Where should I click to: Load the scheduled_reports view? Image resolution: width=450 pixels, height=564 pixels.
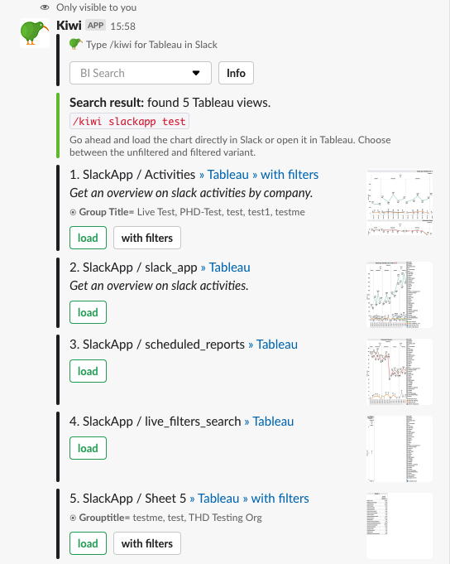(x=88, y=371)
